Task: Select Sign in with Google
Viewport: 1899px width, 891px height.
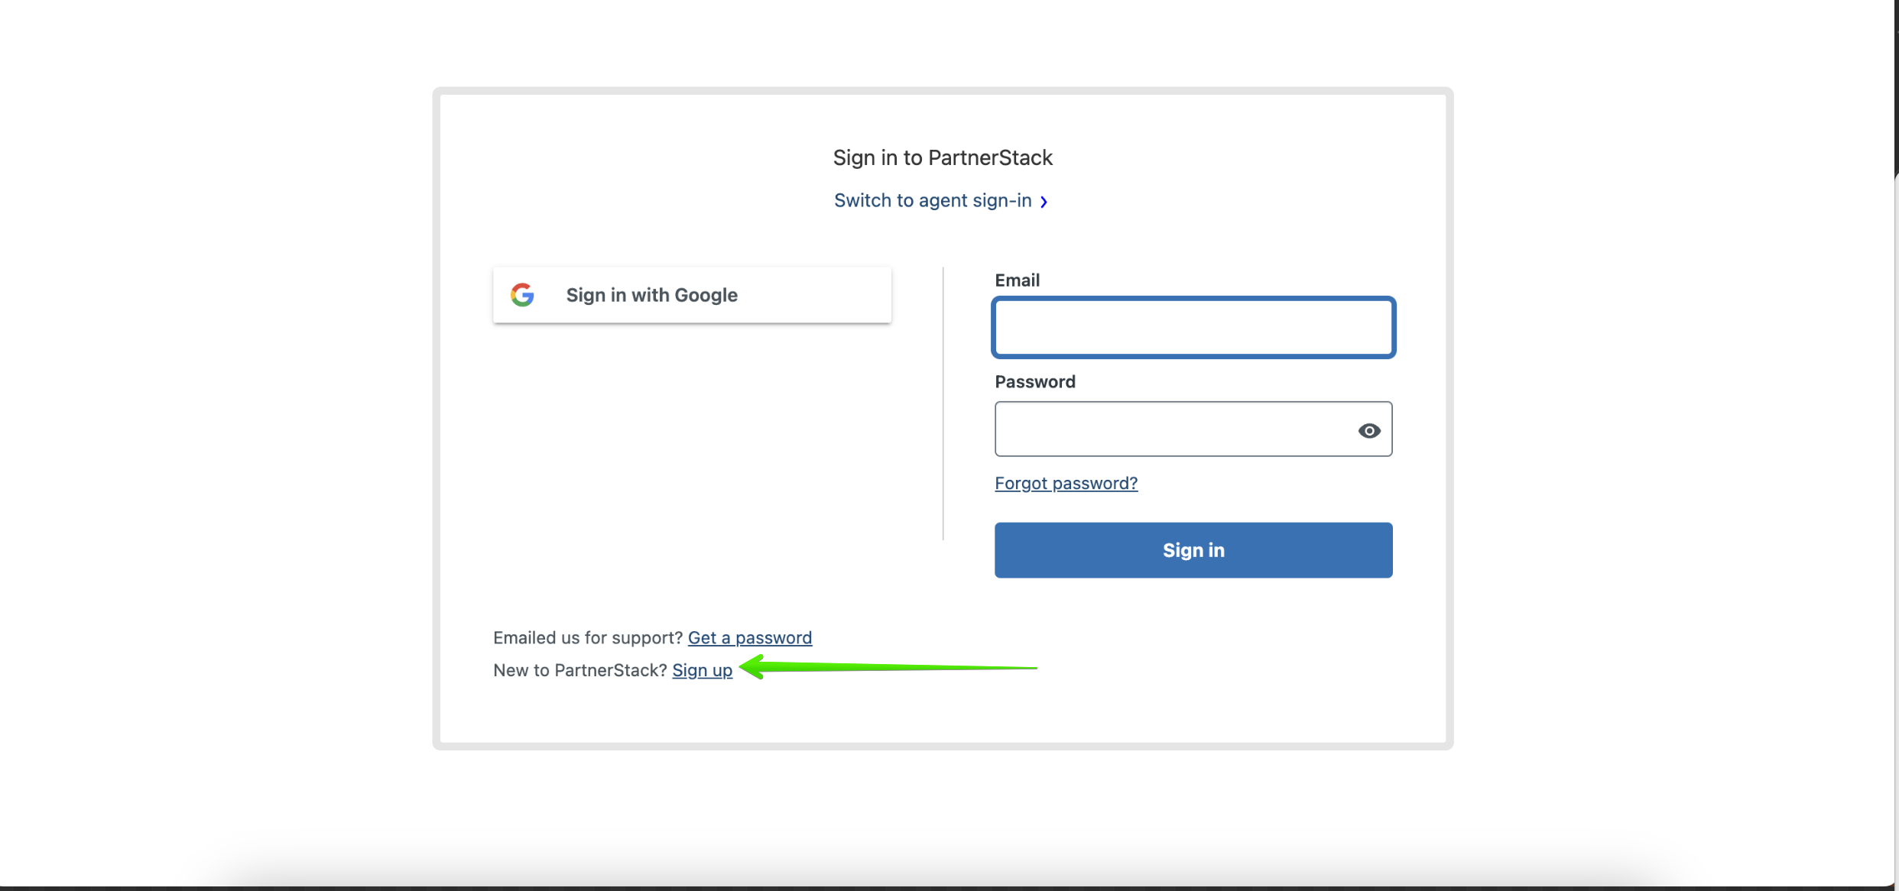Action: (x=690, y=295)
